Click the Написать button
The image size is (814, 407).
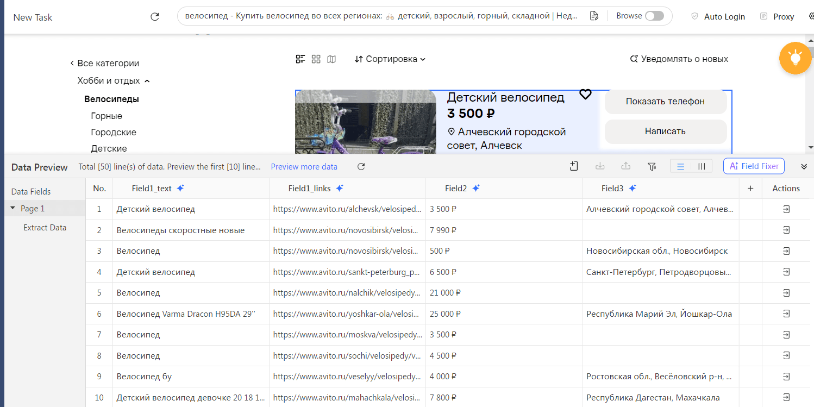click(665, 132)
